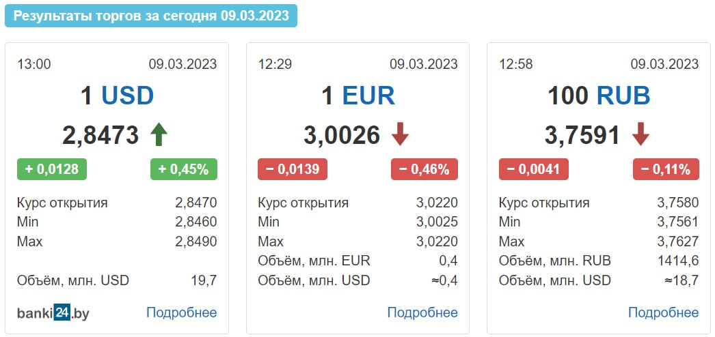
Task: Click the 1 EUR currency heading
Action: click(x=358, y=96)
